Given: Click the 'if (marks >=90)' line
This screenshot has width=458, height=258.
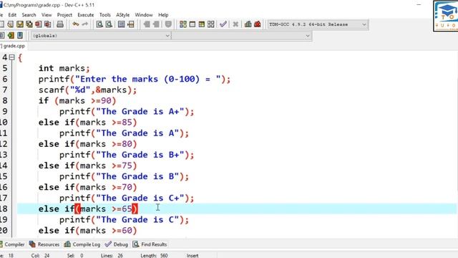Looking at the screenshot, I should coord(77,100).
